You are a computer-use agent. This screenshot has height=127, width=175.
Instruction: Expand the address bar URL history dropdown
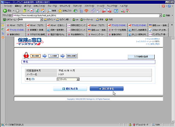pos(160,15)
